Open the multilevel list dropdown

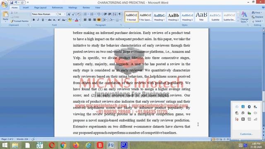(x=101, y=14)
